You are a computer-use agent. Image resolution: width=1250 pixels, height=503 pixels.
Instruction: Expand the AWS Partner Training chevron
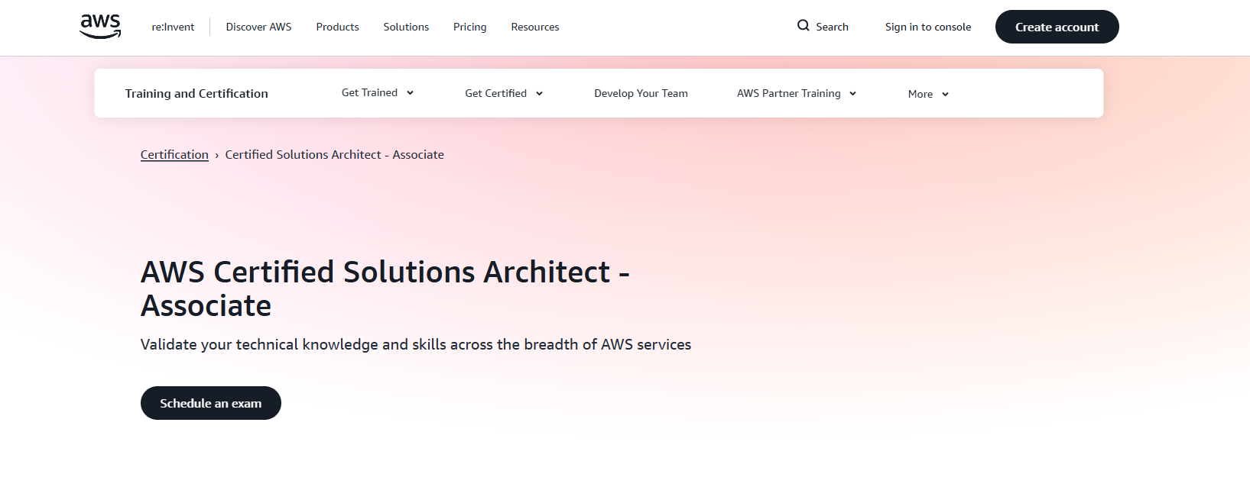pyautogui.click(x=853, y=94)
